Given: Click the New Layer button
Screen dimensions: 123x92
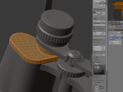Looking at the screenshot, I should coord(99,14).
